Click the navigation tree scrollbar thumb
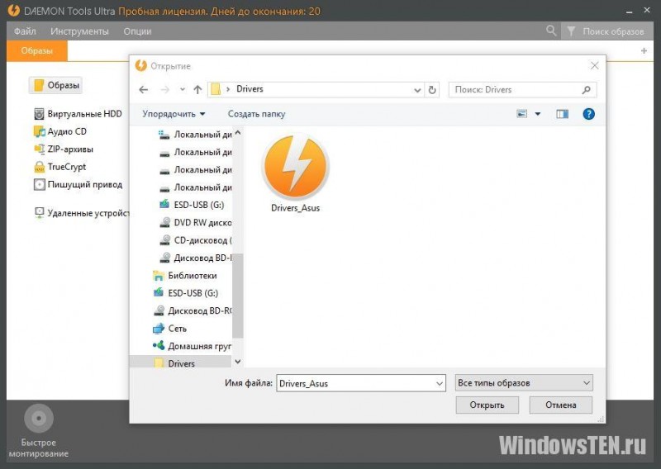This screenshot has height=469, width=661. pyautogui.click(x=238, y=296)
